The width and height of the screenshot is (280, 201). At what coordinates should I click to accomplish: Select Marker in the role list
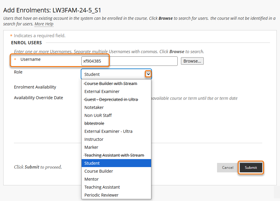pos(91,147)
